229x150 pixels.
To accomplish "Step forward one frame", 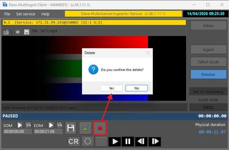I will pyautogui.click(x=155, y=142).
